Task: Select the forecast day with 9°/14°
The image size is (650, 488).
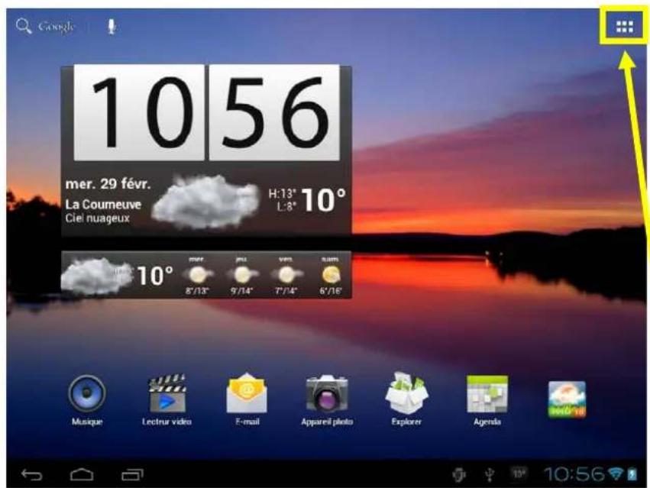Action: [x=241, y=275]
